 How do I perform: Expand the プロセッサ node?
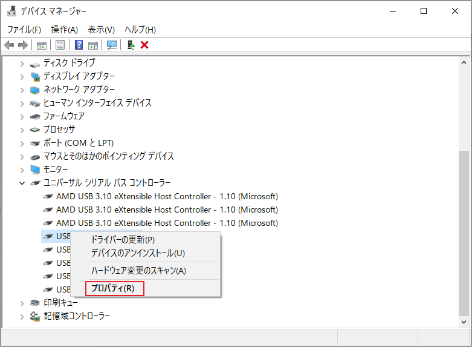[x=22, y=130]
